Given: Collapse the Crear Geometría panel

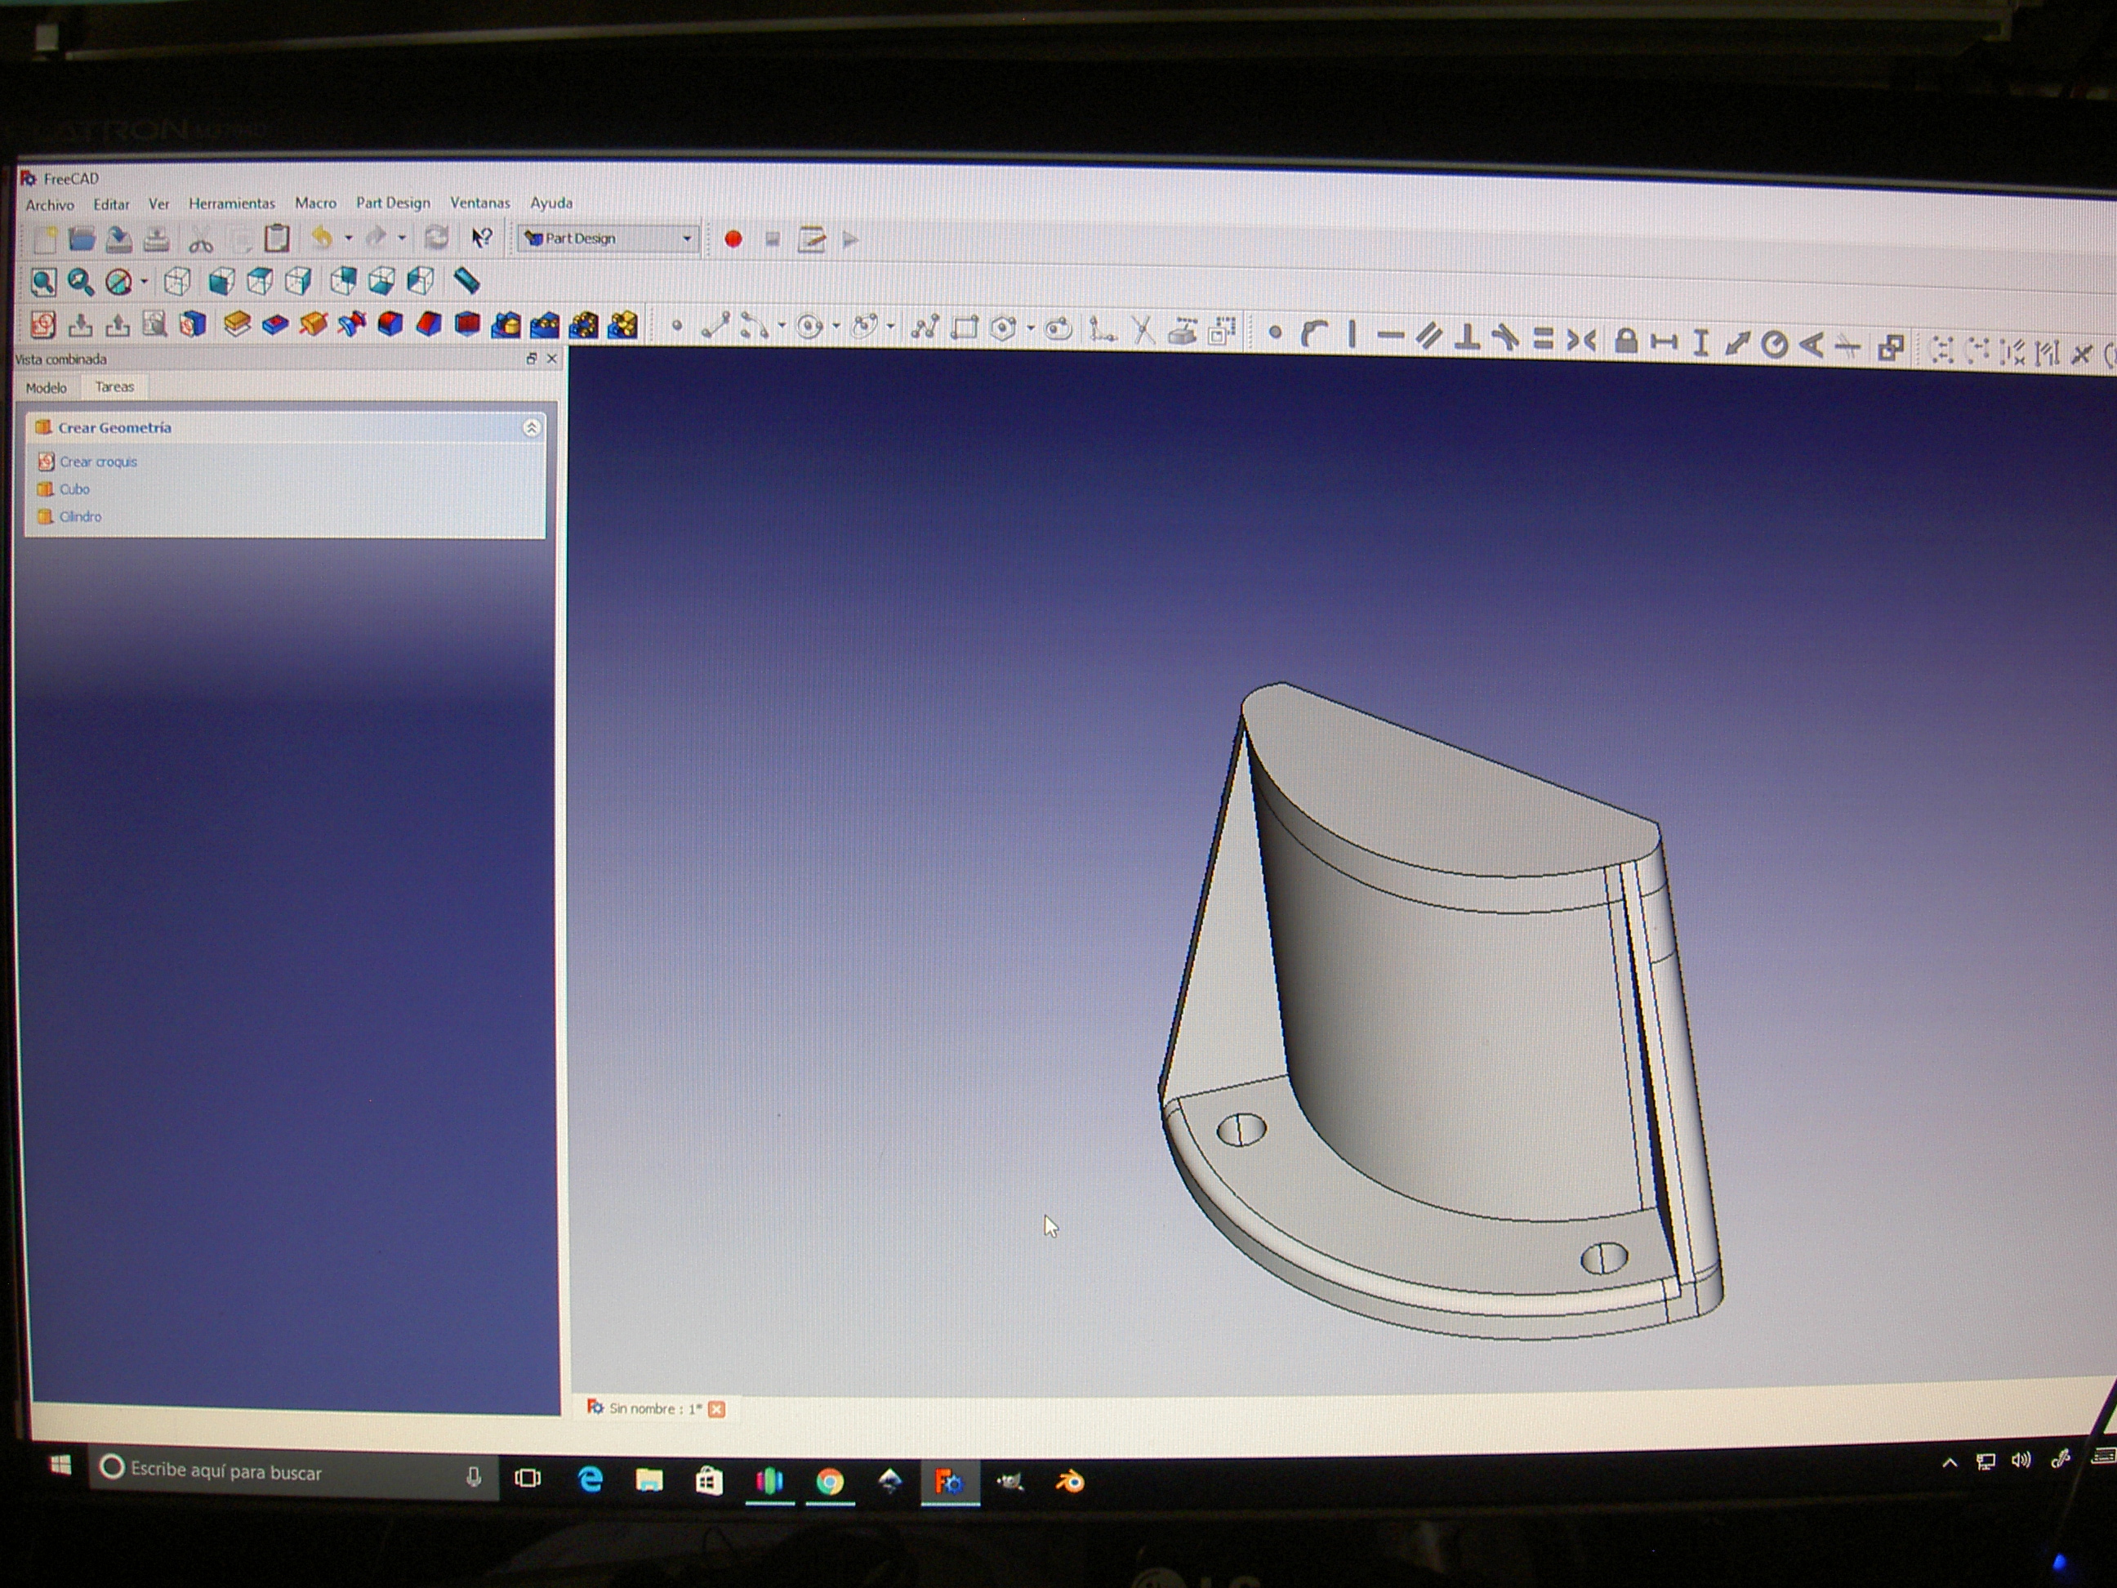Looking at the screenshot, I should (x=531, y=428).
